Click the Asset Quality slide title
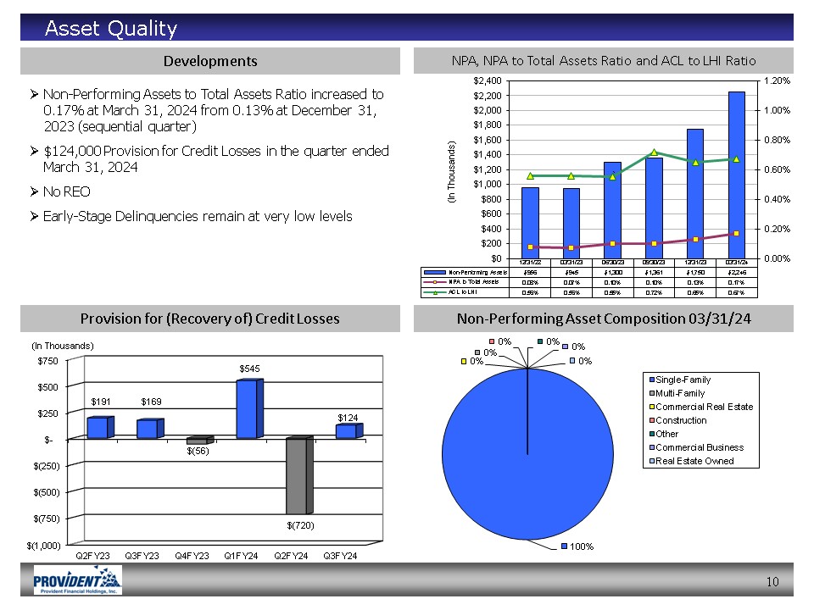The image size is (814, 610). pos(111,30)
